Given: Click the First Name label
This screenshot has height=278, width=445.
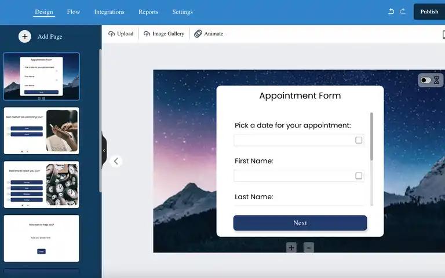Looking at the screenshot, I should click(254, 161).
